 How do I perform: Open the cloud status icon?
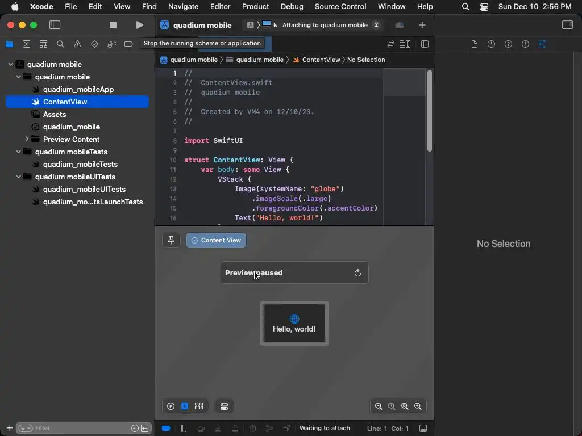(x=400, y=25)
